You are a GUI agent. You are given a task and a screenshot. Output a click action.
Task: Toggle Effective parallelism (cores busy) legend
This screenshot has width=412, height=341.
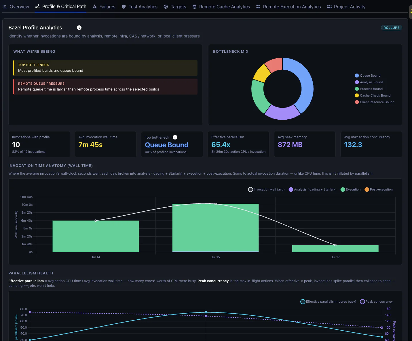pyautogui.click(x=328, y=302)
